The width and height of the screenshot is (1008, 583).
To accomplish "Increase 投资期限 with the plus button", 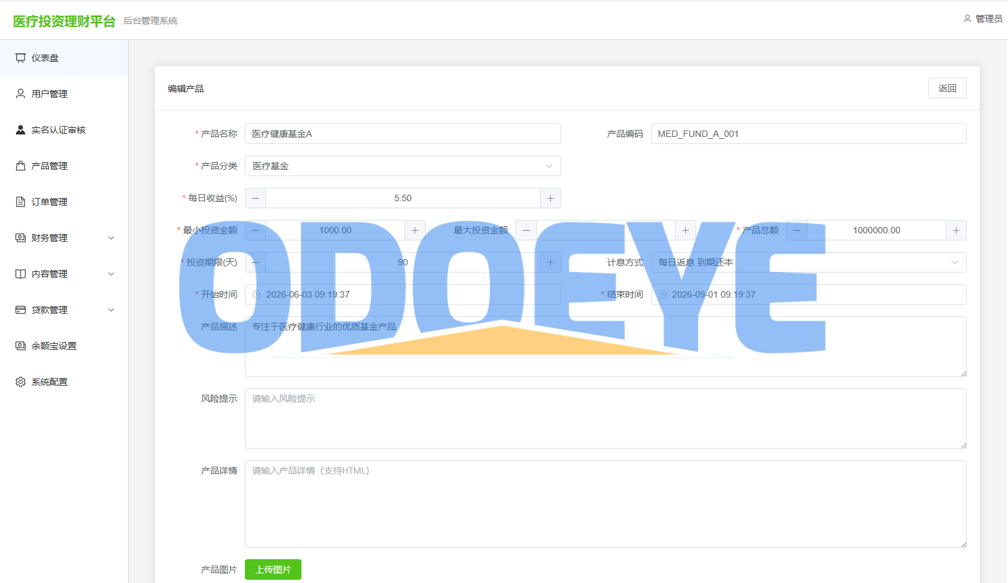I will point(550,262).
